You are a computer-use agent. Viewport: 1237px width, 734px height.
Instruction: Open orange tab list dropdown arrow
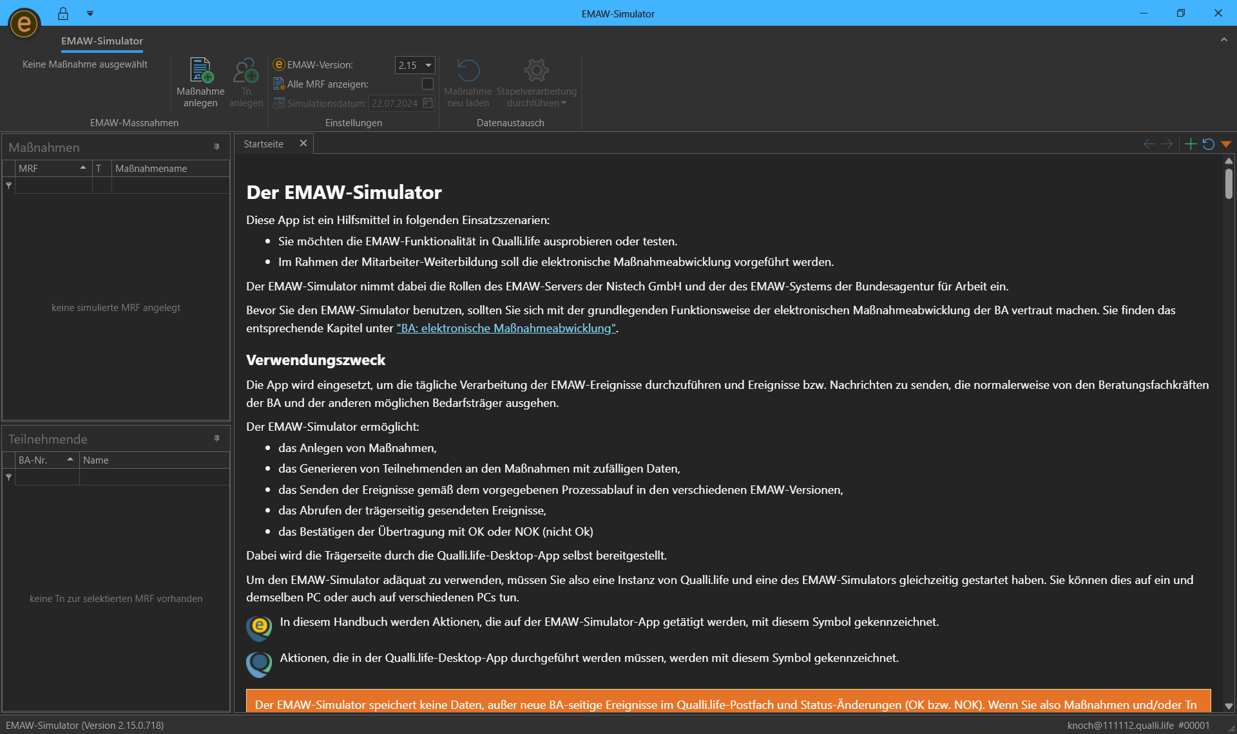click(x=1226, y=144)
